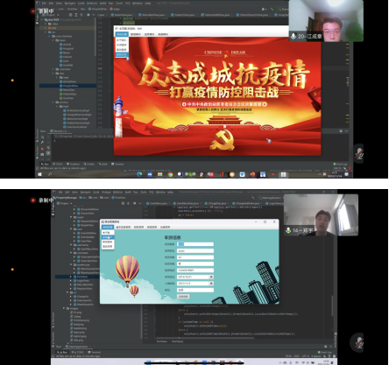The image size is (389, 365).
Task: Select PatientDao in the upper project tree
Action: pos(69,94)
